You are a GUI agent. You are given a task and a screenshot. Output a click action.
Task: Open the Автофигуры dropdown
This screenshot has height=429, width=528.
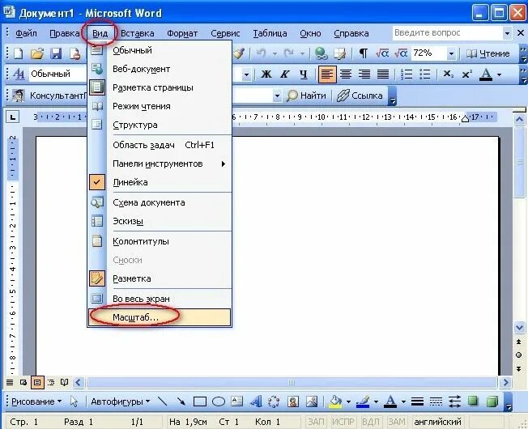121,401
